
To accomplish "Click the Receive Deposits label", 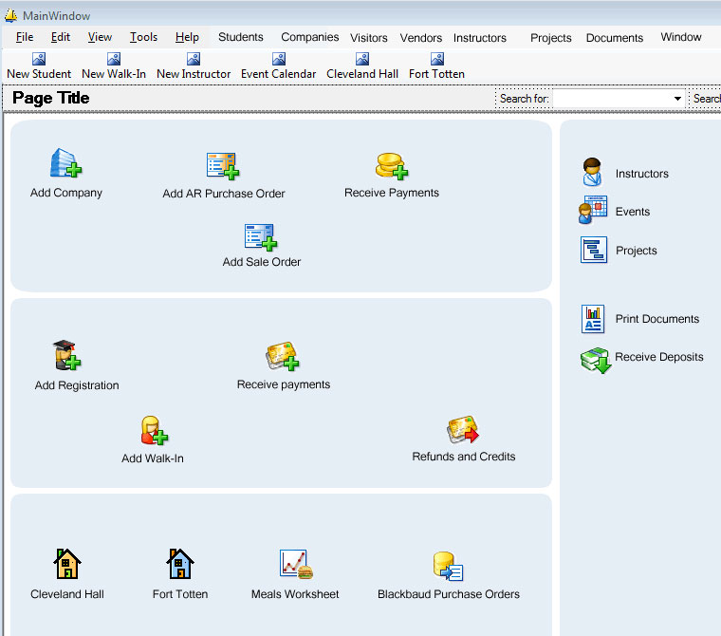I will (659, 357).
